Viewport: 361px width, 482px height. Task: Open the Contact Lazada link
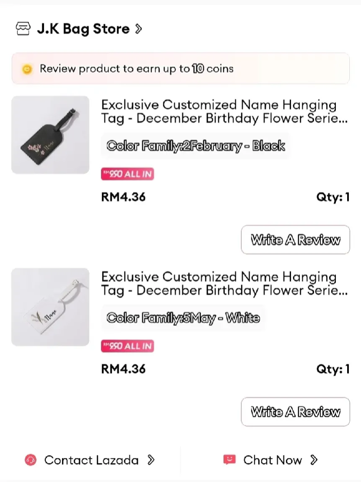click(91, 460)
